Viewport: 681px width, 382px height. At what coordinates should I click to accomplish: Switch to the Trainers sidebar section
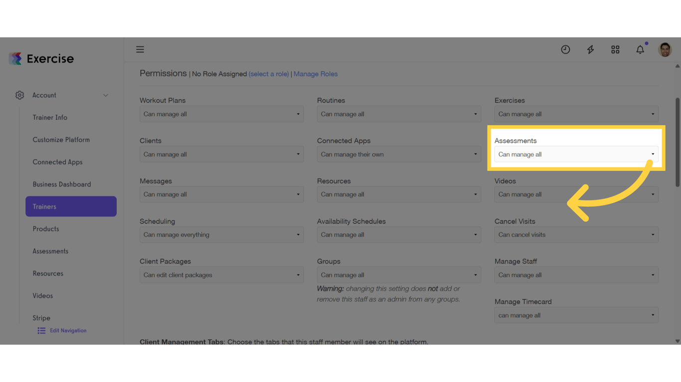[x=71, y=206]
